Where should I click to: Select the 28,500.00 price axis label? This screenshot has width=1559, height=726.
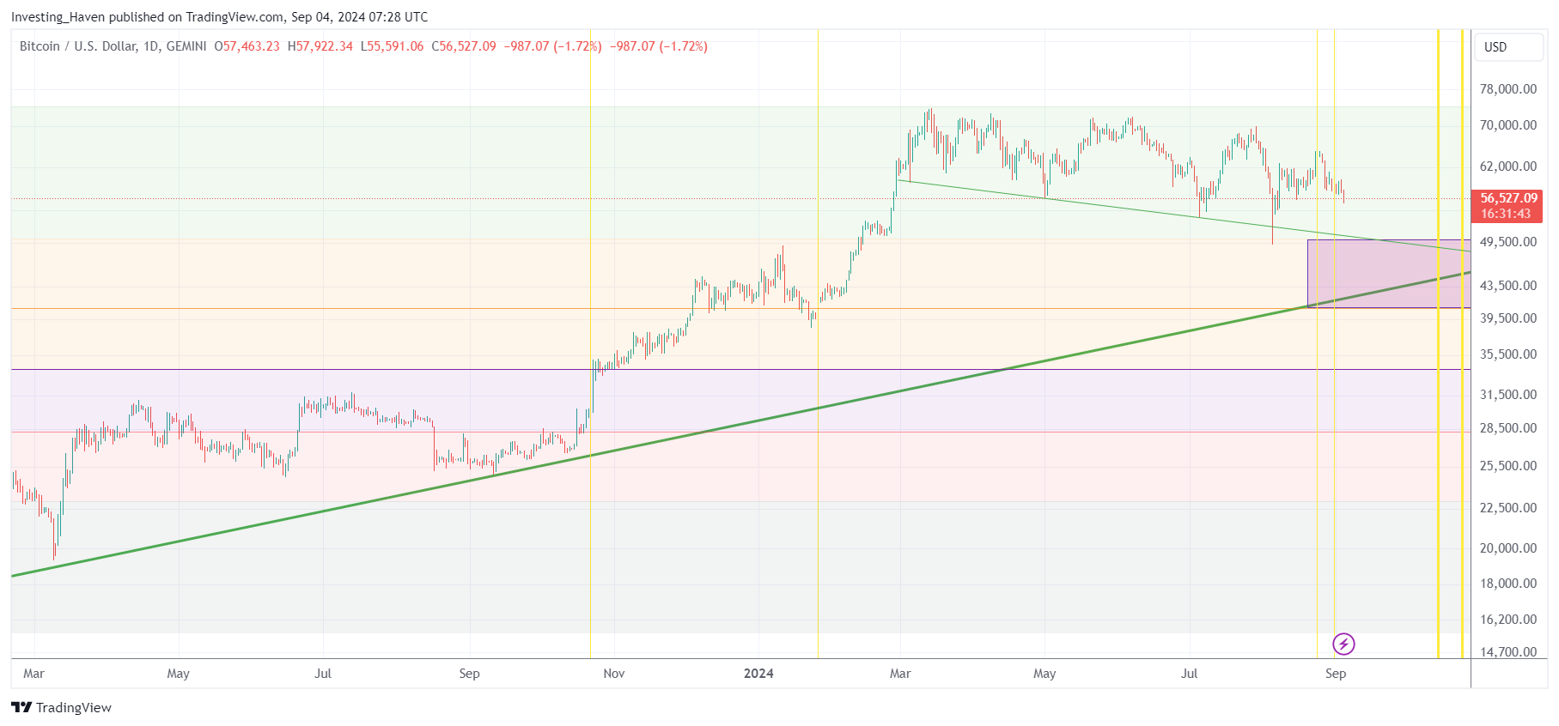click(1508, 428)
